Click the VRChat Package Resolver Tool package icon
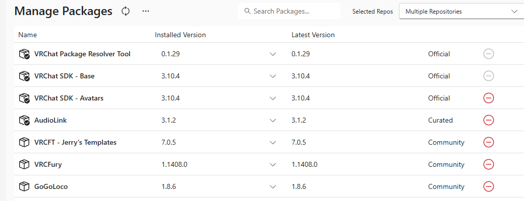The image size is (524, 201). click(x=24, y=54)
